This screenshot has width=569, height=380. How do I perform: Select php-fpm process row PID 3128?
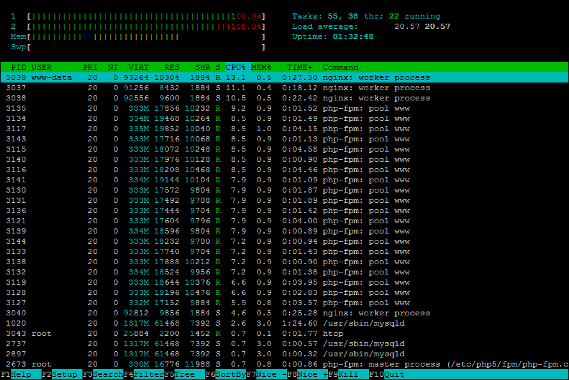(284, 292)
